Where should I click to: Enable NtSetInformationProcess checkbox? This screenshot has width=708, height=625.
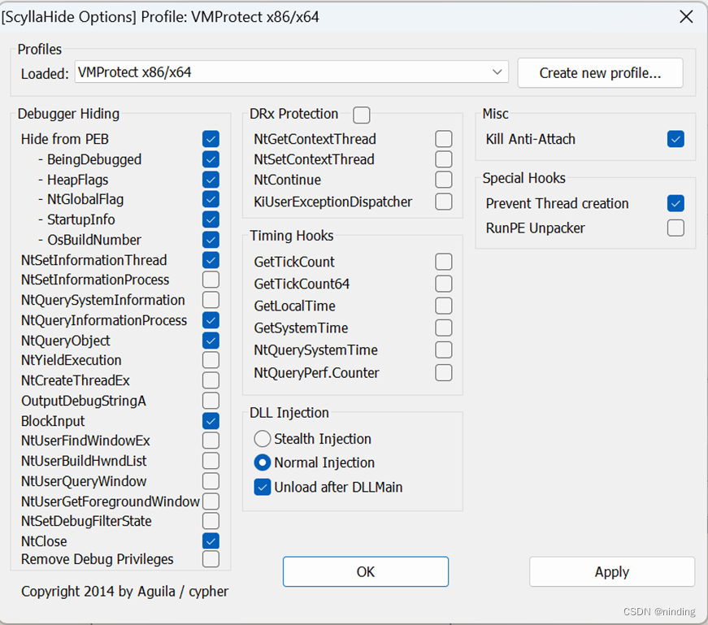pos(211,280)
